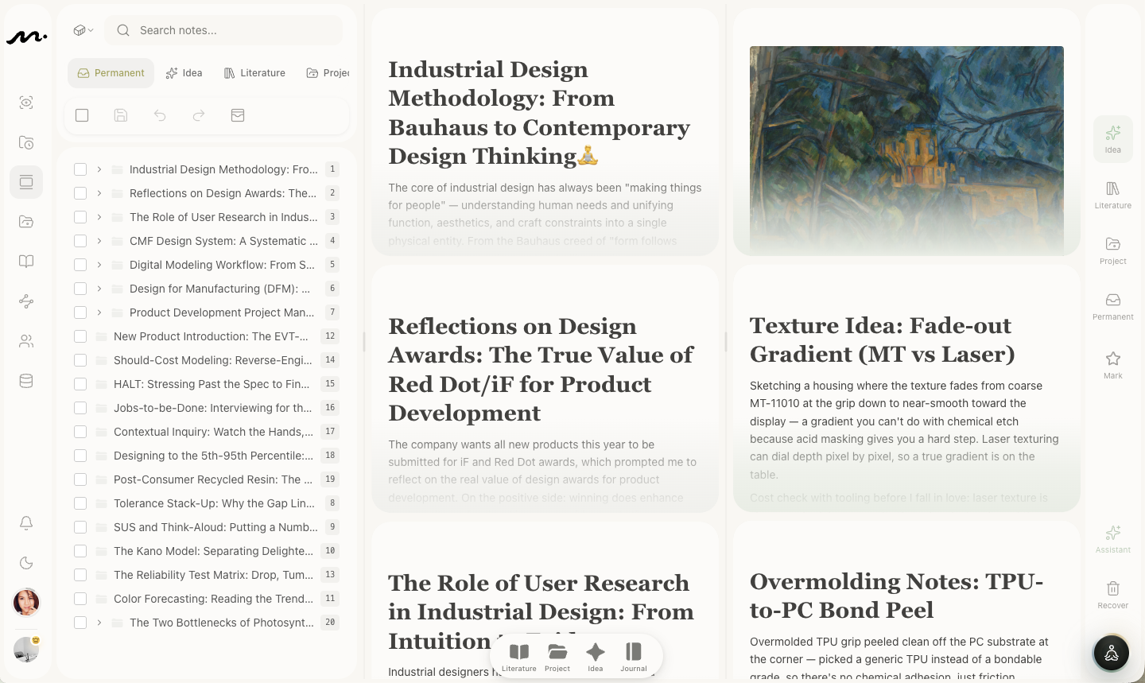Open the notifications bell icon

26,523
